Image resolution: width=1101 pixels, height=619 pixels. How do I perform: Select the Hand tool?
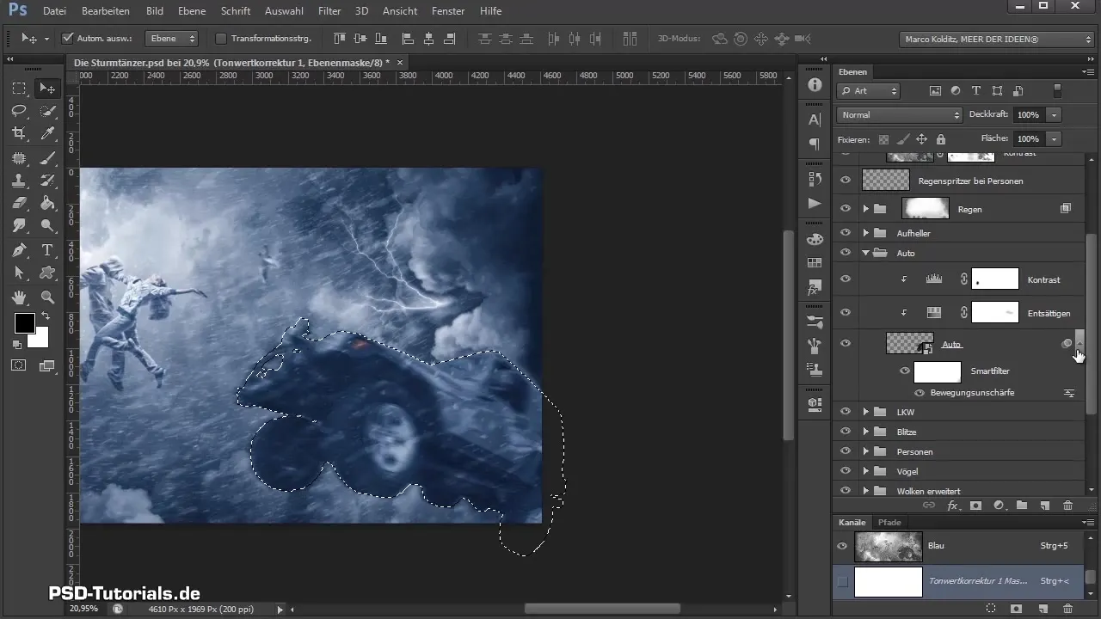click(19, 297)
